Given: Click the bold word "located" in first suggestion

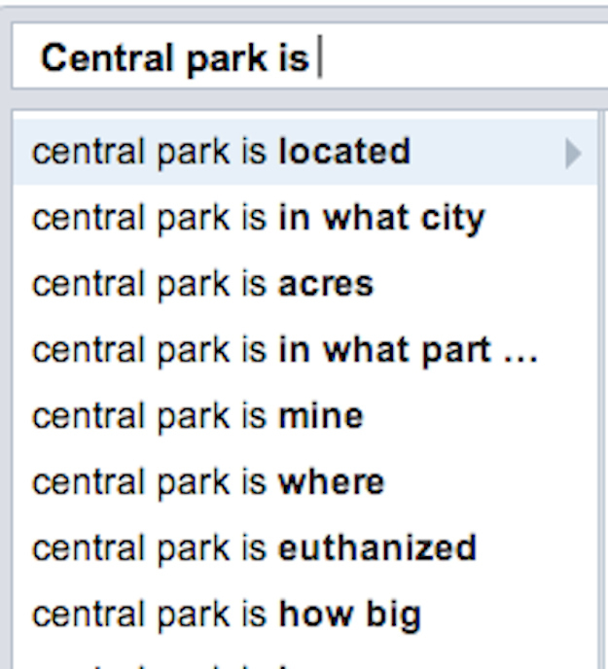Looking at the screenshot, I should tap(344, 152).
